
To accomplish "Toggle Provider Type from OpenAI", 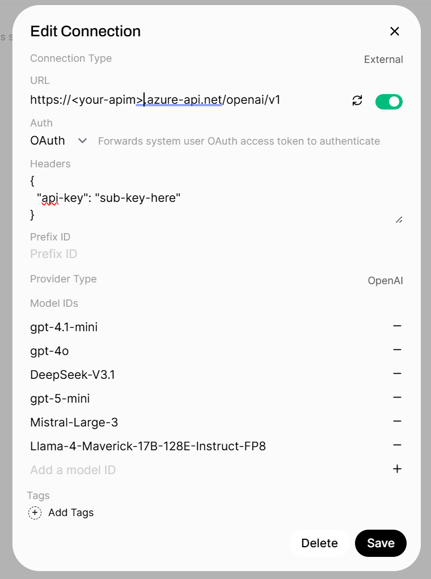I will [385, 281].
